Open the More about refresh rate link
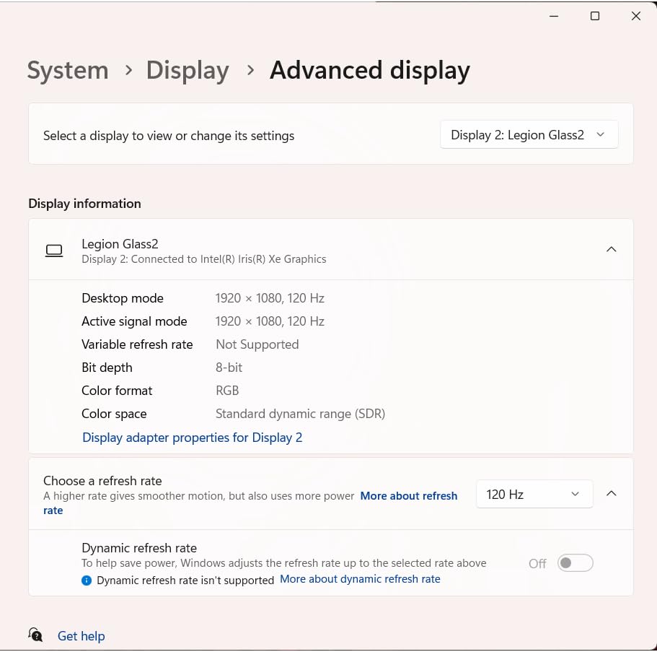 (x=408, y=496)
